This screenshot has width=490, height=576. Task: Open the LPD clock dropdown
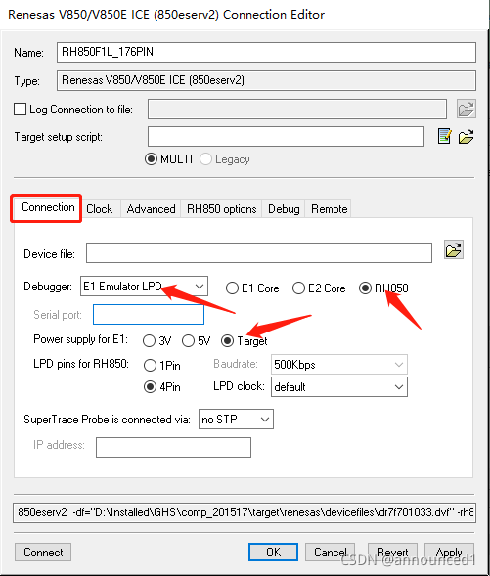(339, 387)
